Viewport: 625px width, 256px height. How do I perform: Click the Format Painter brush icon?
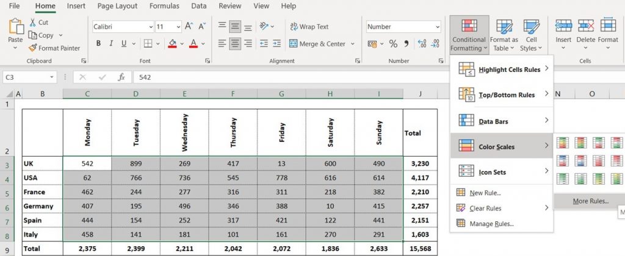pos(33,48)
